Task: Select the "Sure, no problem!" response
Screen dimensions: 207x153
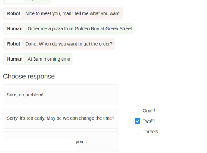Action: (x=60, y=95)
